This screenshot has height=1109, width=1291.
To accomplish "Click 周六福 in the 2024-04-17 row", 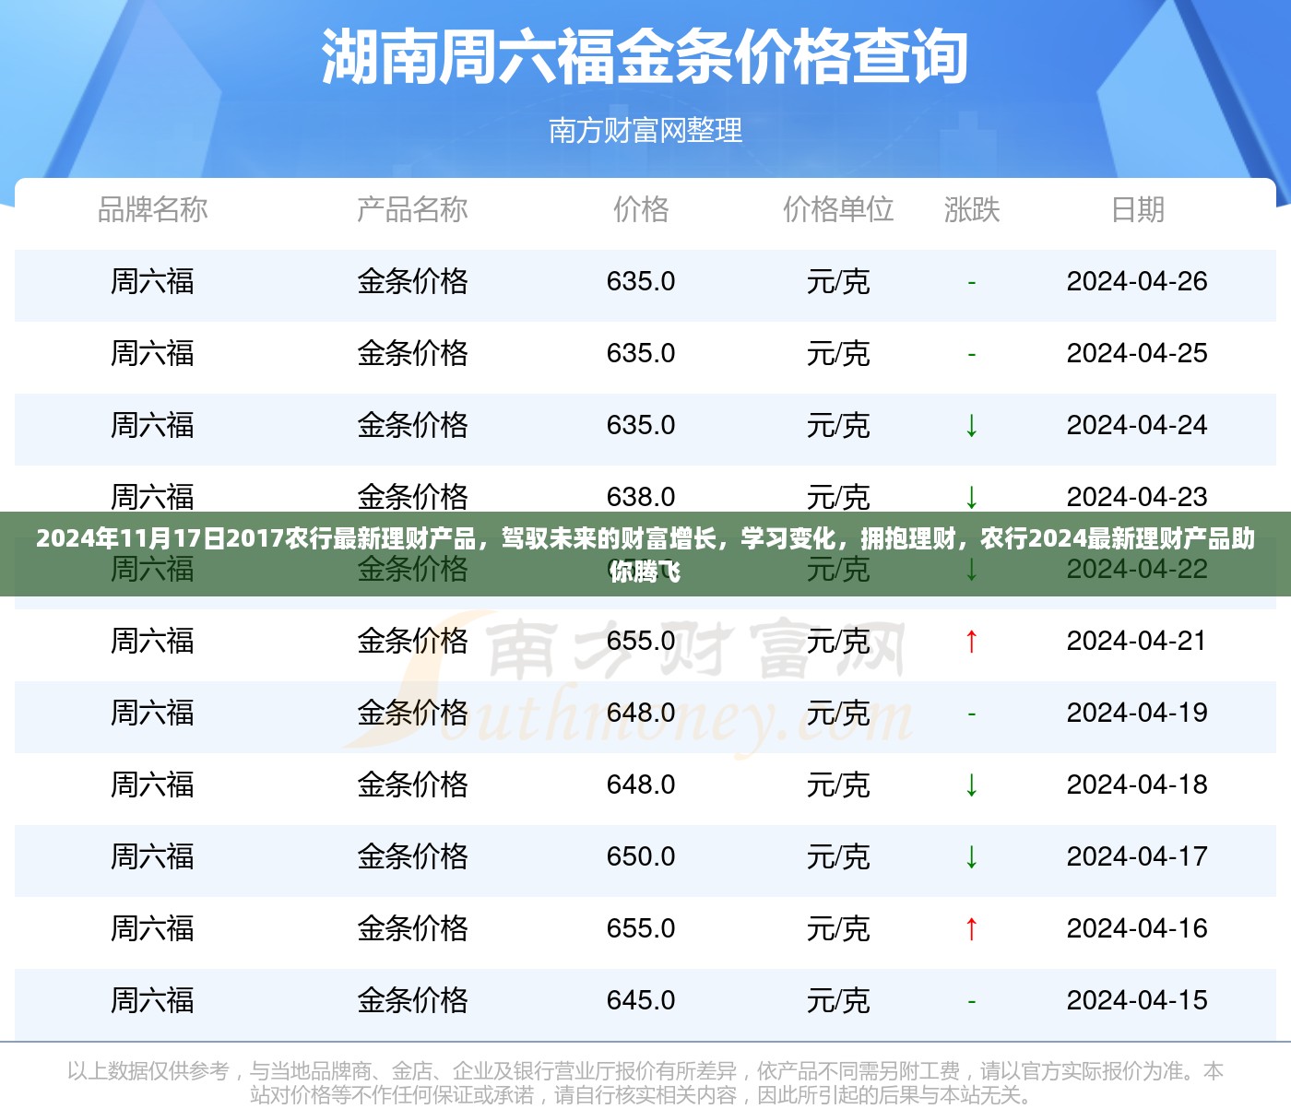I will [x=153, y=856].
